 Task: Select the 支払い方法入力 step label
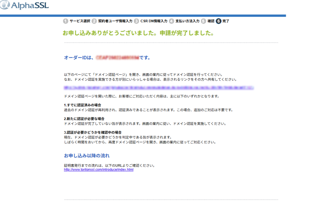pyautogui.click(x=187, y=21)
